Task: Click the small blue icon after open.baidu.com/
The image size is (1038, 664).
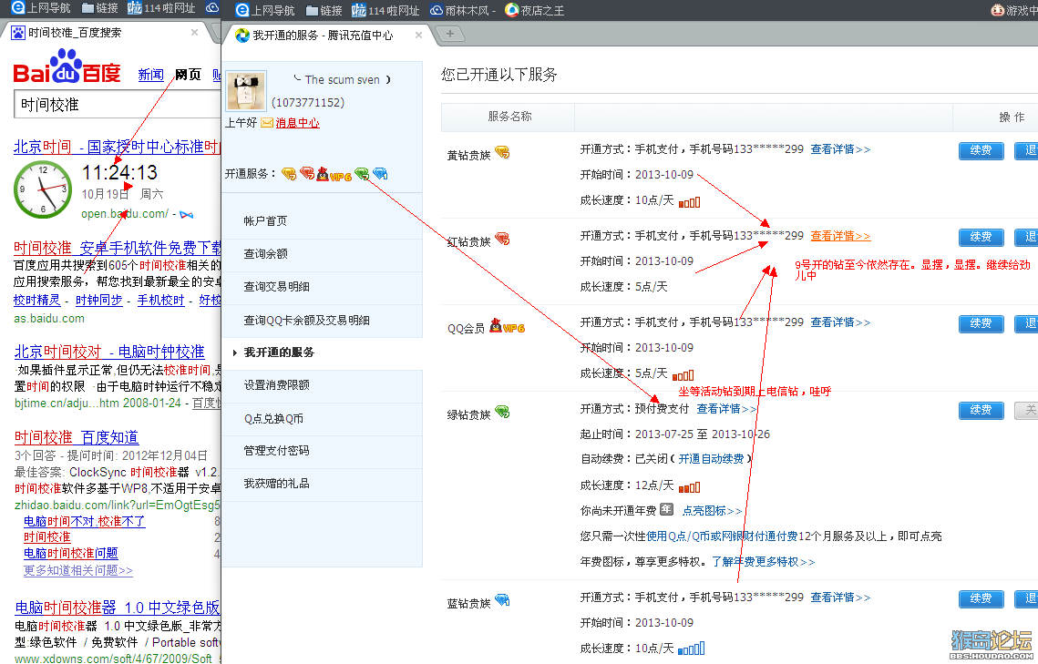Action: [186, 214]
